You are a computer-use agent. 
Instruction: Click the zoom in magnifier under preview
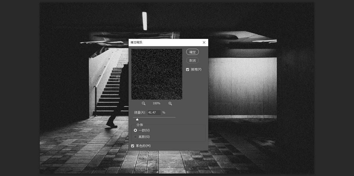pyautogui.click(x=170, y=104)
